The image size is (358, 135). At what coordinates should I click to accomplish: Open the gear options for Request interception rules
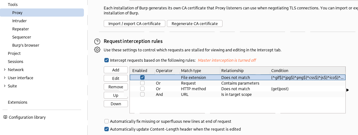pos(97,50)
